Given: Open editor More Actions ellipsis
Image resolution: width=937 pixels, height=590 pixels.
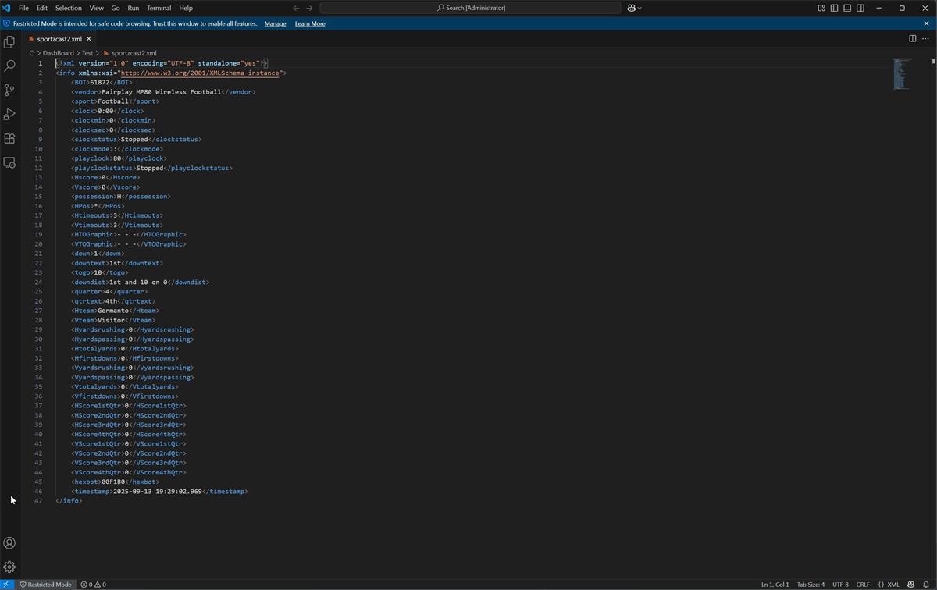Looking at the screenshot, I should (x=925, y=38).
